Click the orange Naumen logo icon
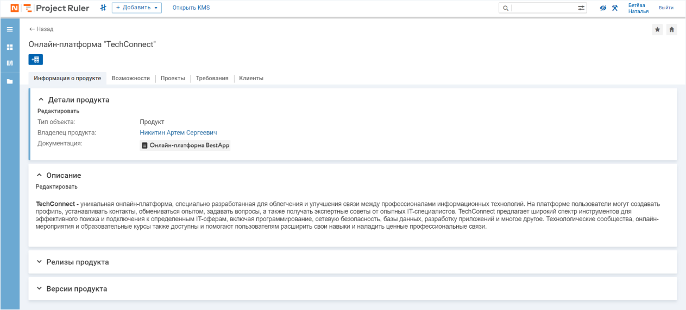Viewport: 686px width, 310px height. tap(15, 8)
